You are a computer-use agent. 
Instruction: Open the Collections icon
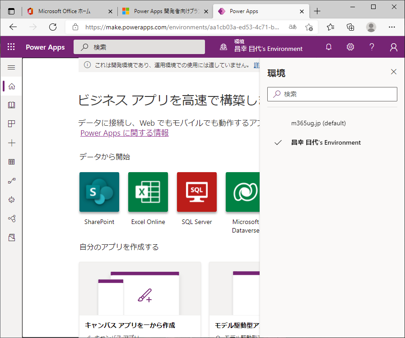(x=350, y=27)
